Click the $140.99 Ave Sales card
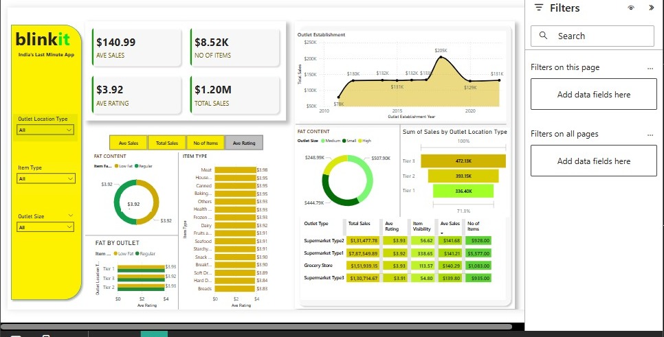Image resolution: width=664 pixels, height=337 pixels. (136, 47)
